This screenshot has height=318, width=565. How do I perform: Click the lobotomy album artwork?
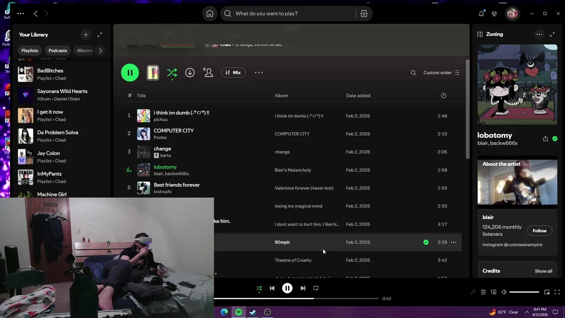click(x=517, y=84)
